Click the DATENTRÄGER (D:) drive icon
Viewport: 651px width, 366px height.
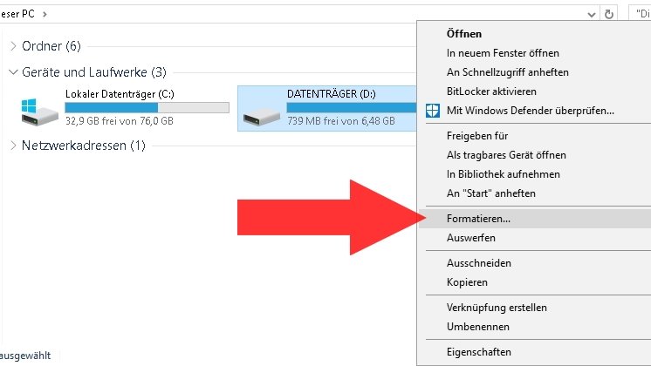pos(261,118)
